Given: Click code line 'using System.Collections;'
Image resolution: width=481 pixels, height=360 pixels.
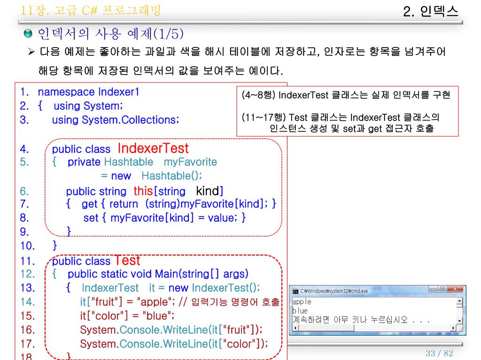Looking at the screenshot, I should coord(116,120).
